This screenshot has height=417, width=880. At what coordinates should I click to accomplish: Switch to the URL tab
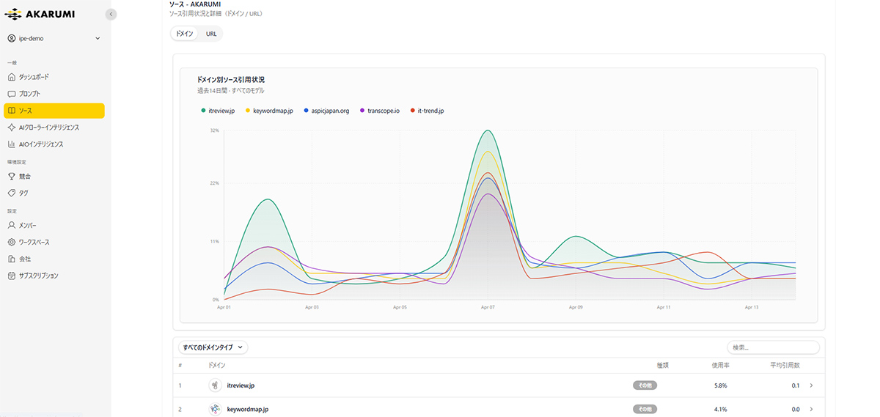pos(211,34)
